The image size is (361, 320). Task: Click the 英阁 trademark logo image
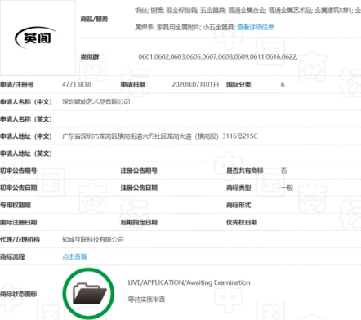pos(38,38)
